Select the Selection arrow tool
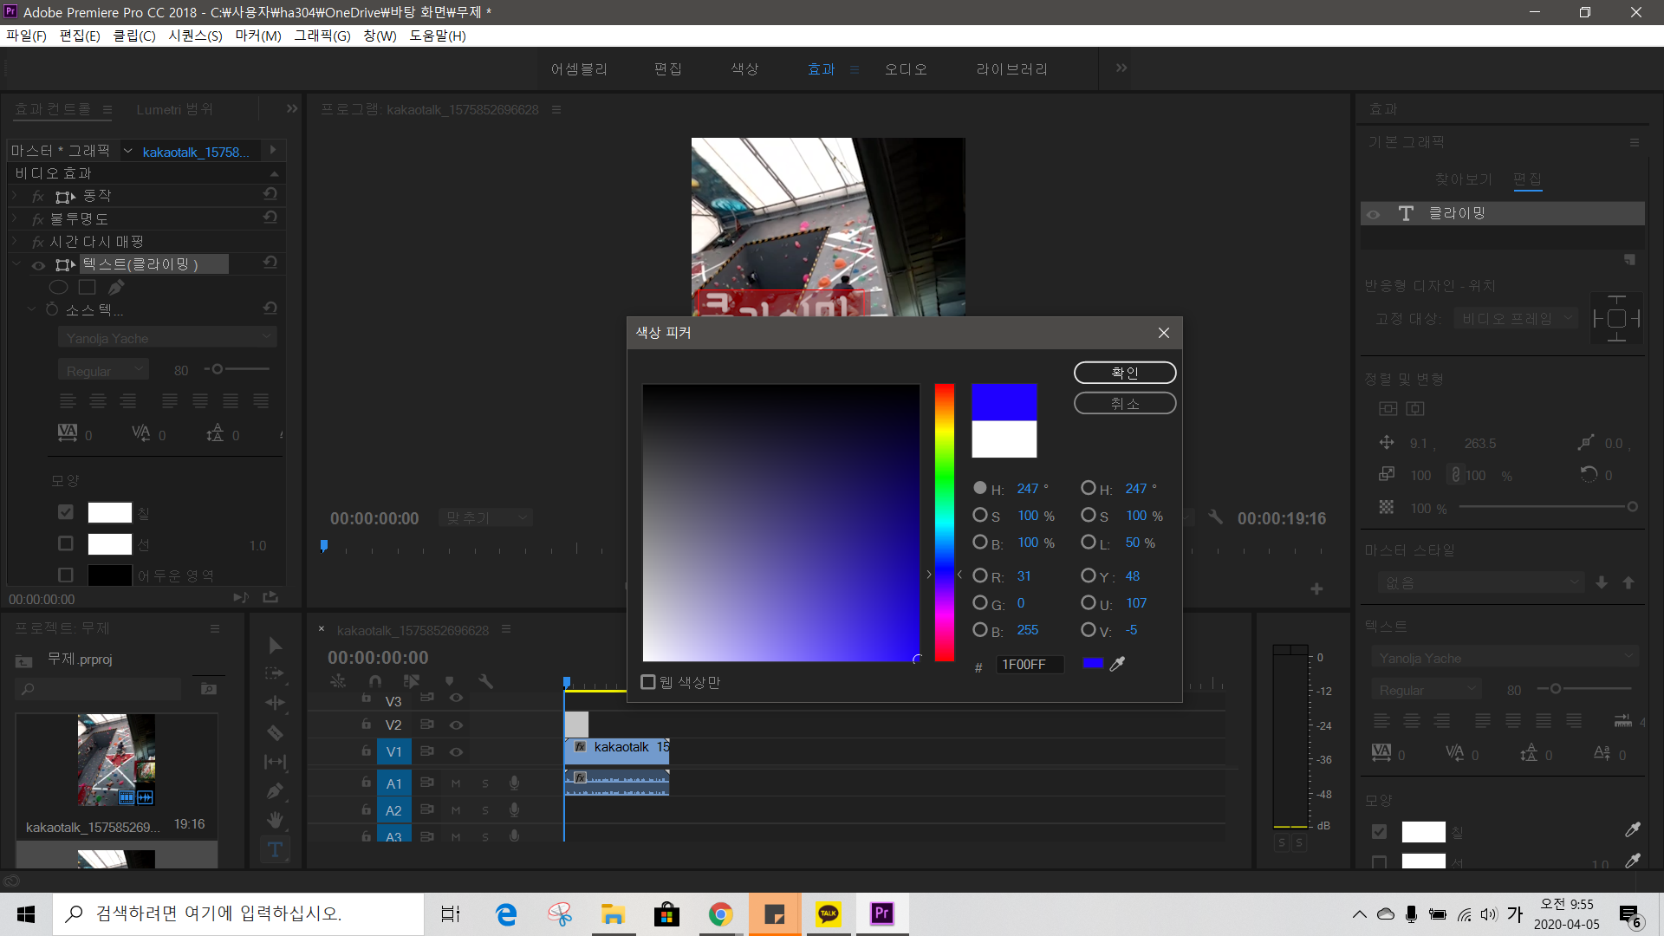 (275, 646)
